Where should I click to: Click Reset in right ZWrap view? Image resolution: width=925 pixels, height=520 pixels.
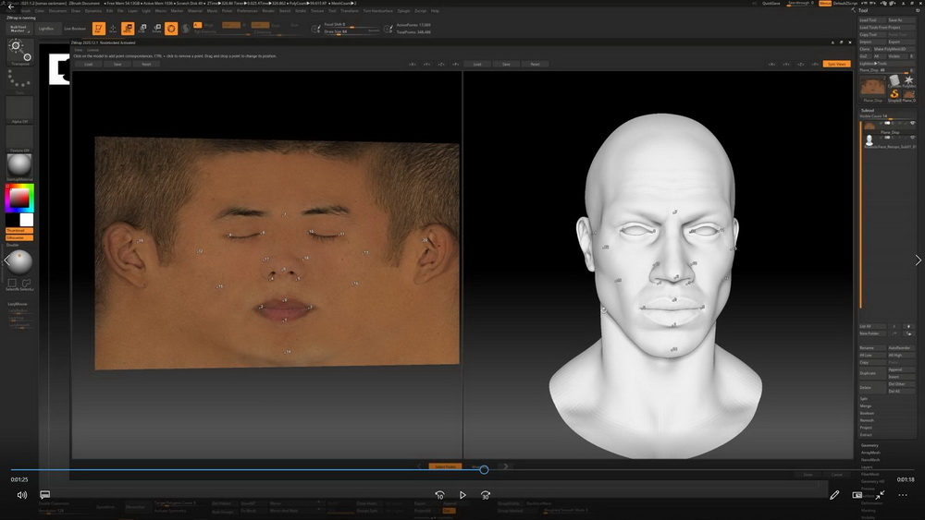535,64
